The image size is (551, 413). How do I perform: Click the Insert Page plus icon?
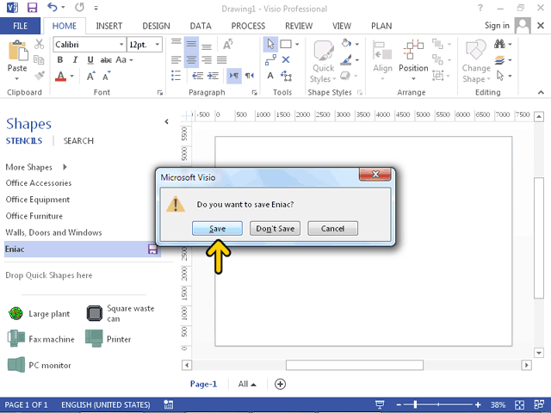(x=280, y=385)
